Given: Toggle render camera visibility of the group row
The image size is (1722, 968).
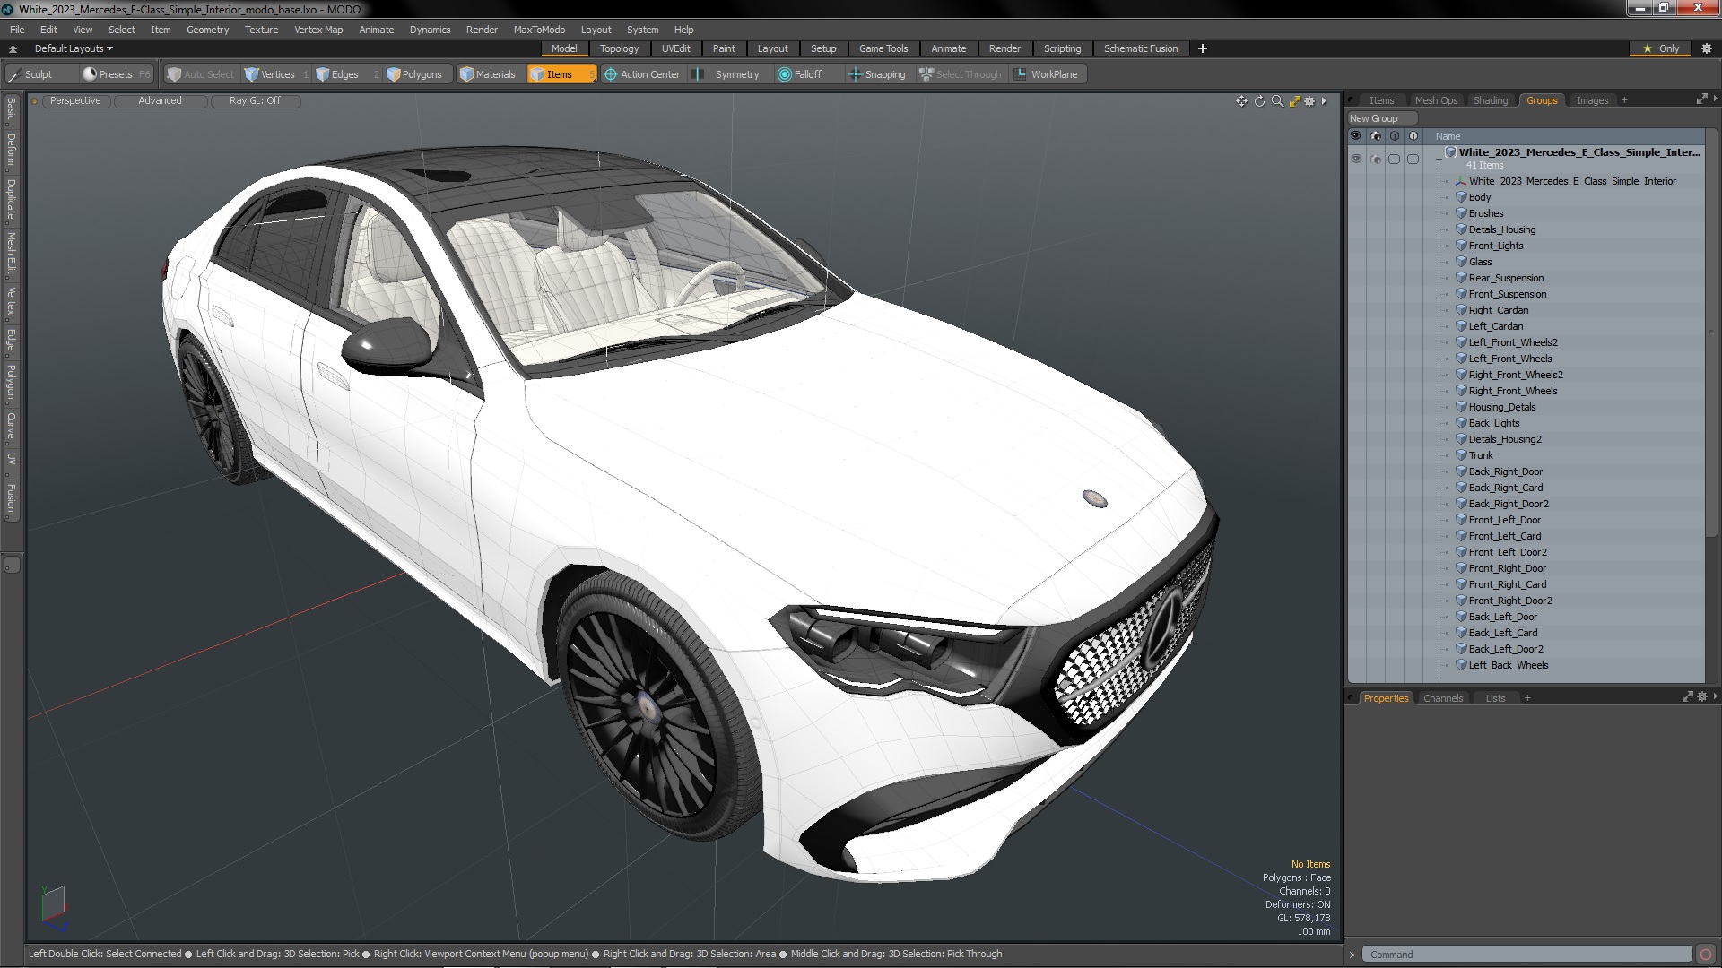Looking at the screenshot, I should click(x=1376, y=159).
